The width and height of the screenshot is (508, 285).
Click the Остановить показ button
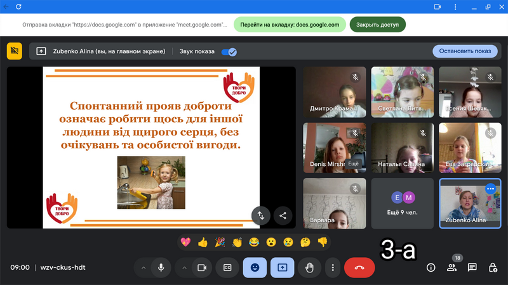coord(465,51)
